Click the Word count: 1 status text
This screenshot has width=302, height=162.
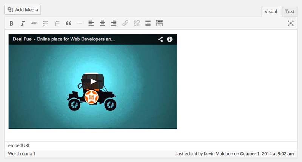pyautogui.click(x=22, y=154)
